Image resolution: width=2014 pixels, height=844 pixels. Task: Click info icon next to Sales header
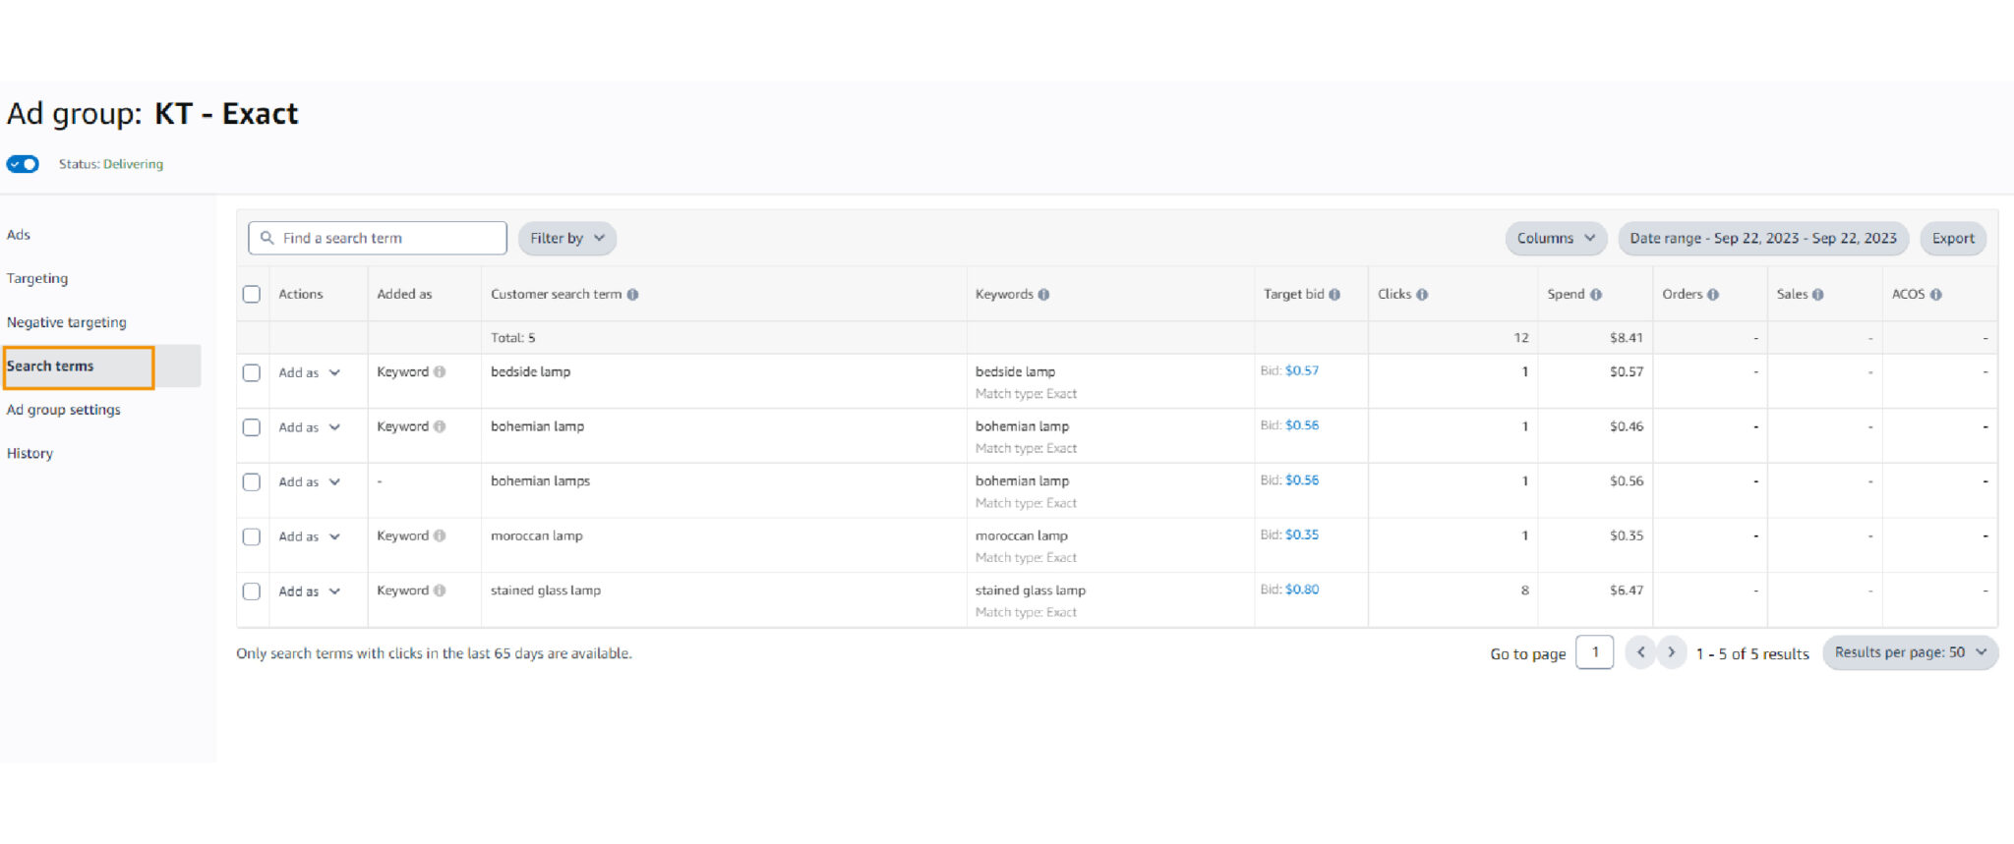click(1817, 294)
